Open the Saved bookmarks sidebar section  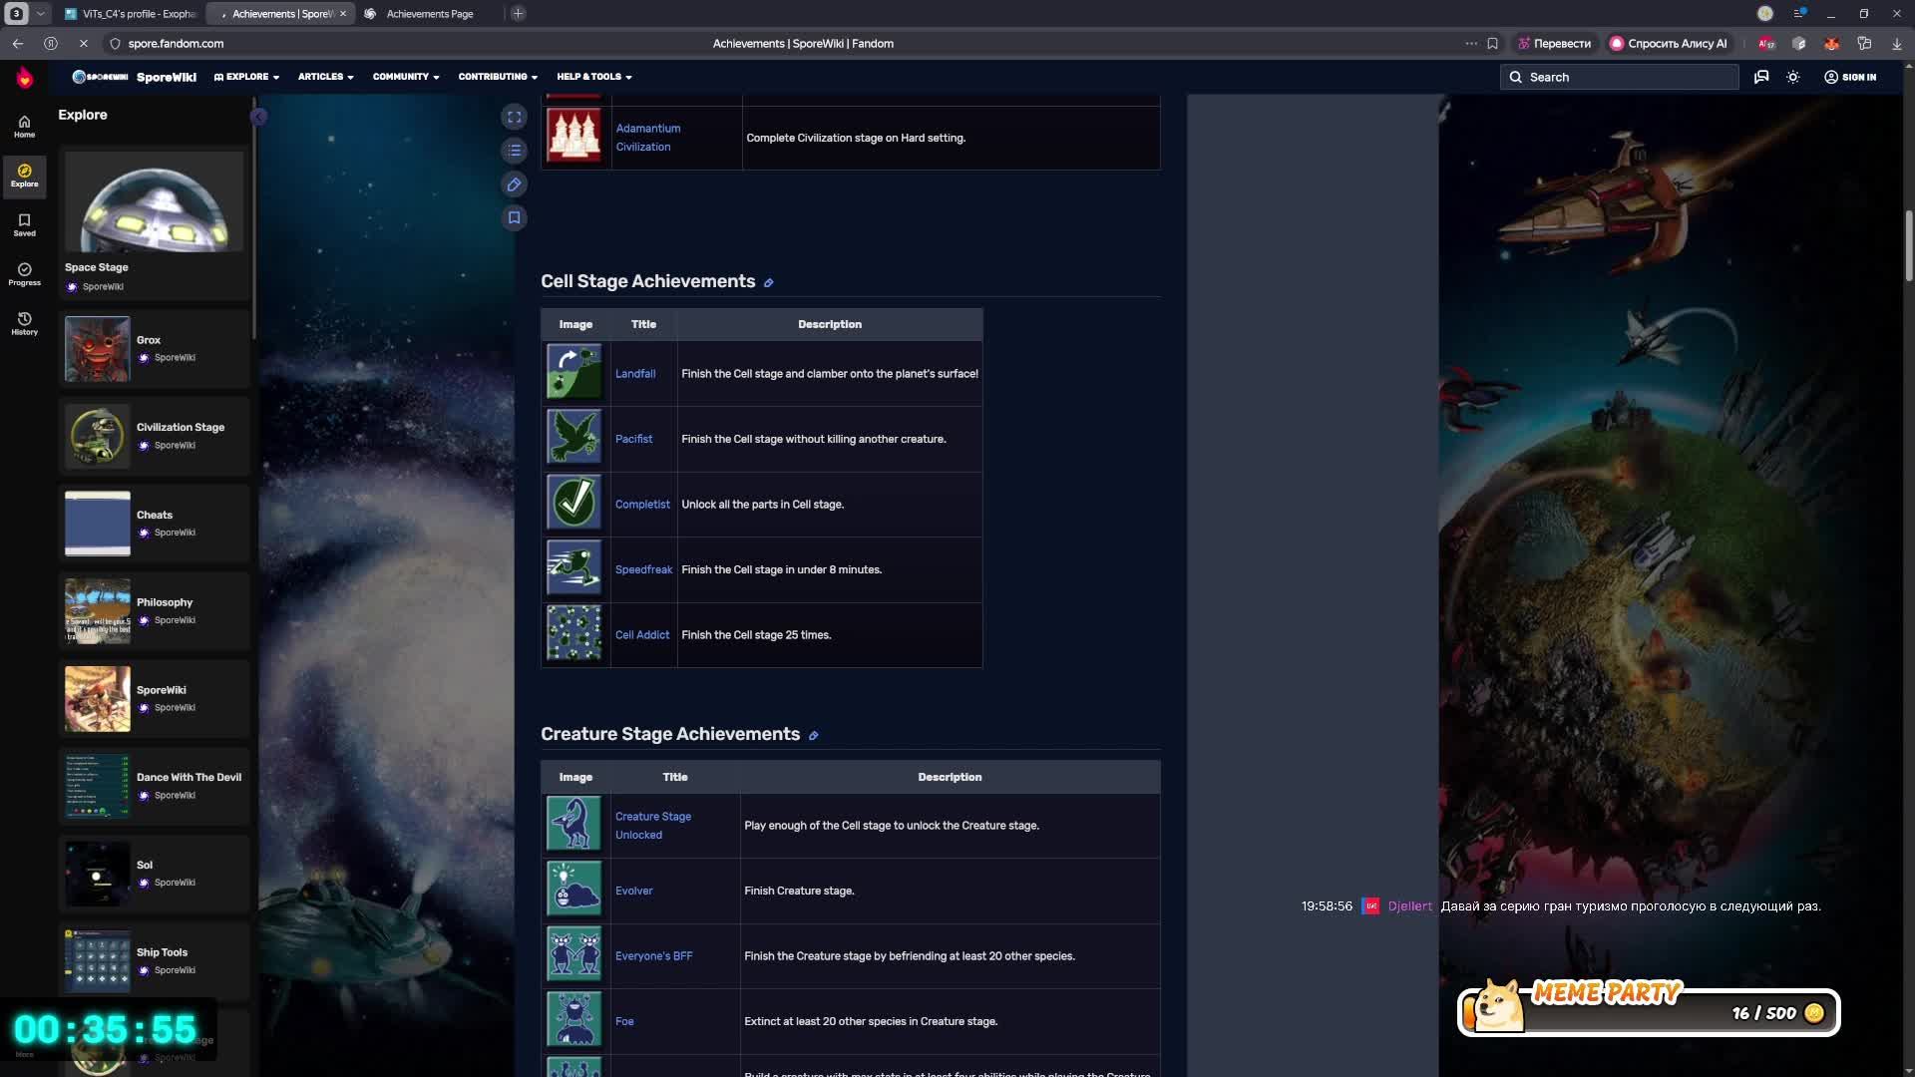click(24, 225)
